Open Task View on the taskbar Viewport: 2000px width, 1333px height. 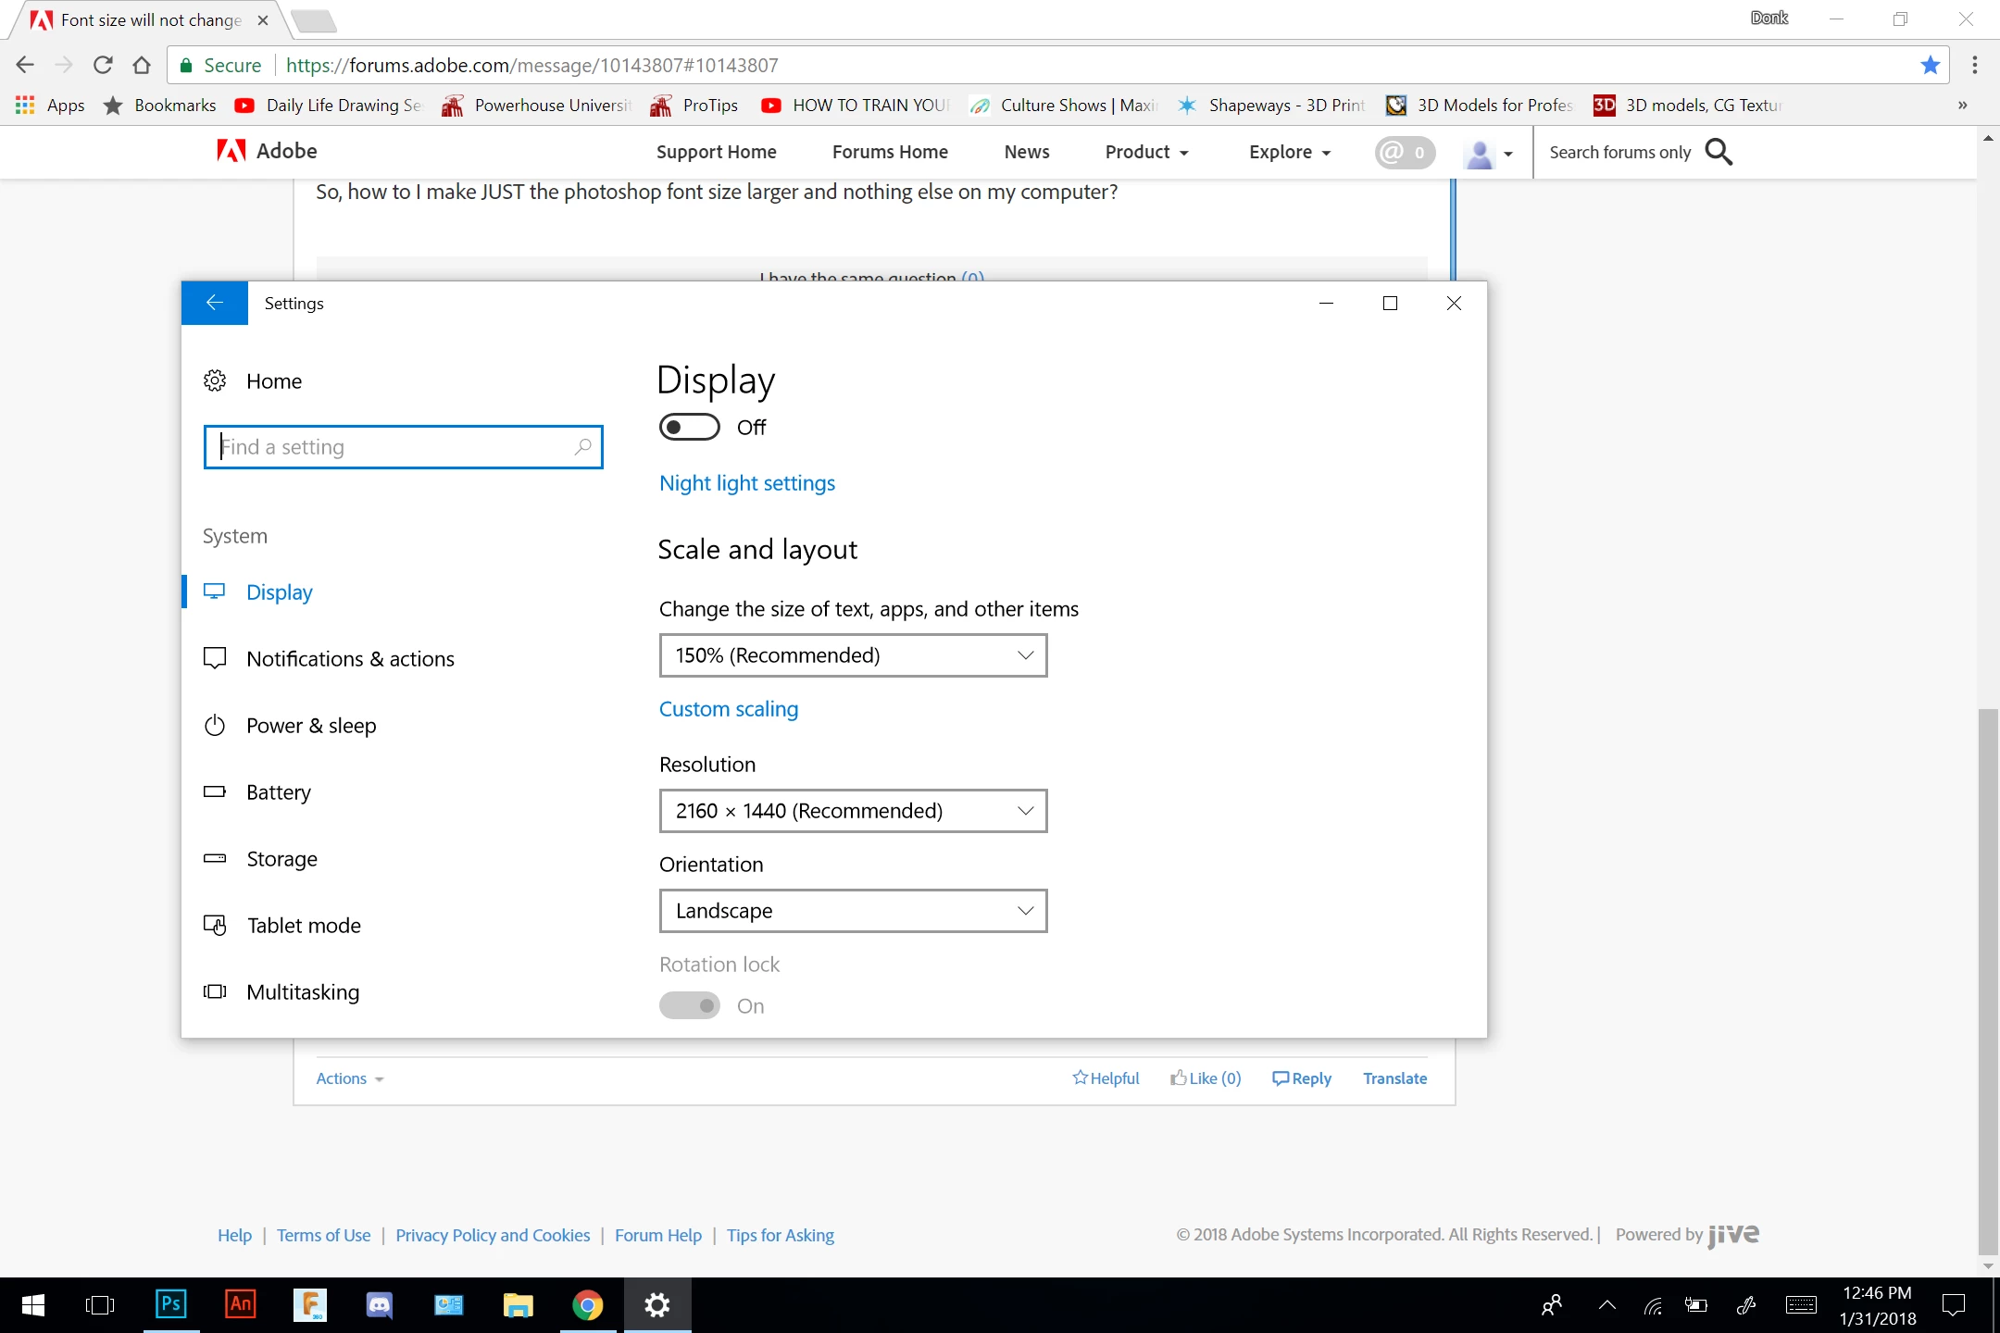pyautogui.click(x=100, y=1305)
